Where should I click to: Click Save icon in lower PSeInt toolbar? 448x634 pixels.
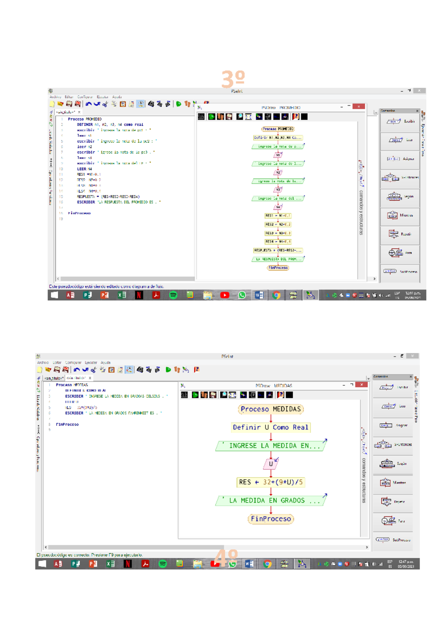coord(57,370)
